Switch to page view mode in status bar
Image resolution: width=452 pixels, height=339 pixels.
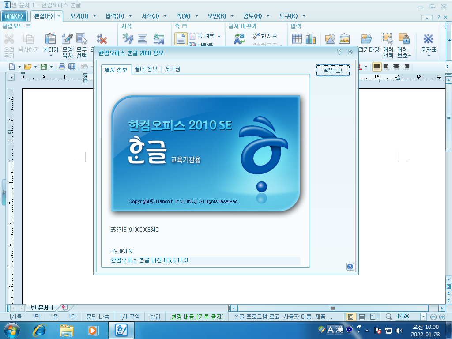coord(350,317)
